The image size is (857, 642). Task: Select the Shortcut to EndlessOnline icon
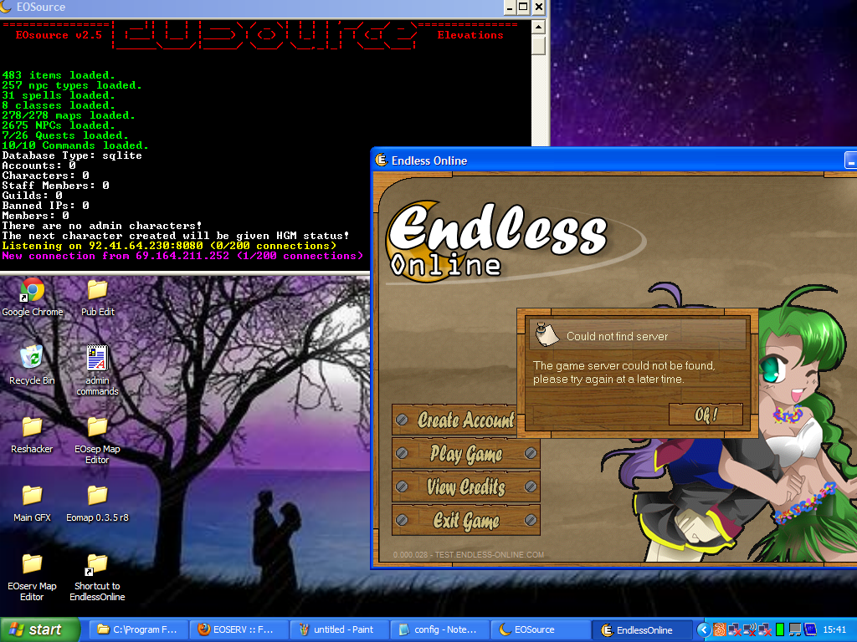click(x=96, y=564)
